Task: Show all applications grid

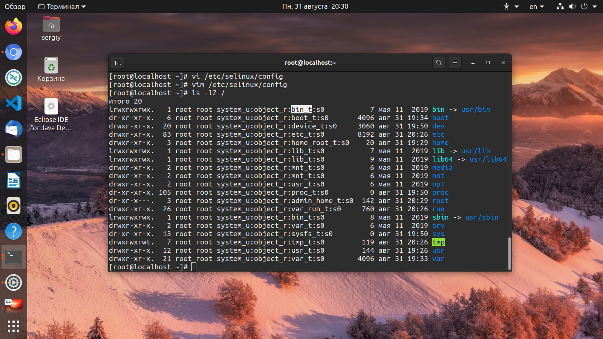Action: coord(14,326)
